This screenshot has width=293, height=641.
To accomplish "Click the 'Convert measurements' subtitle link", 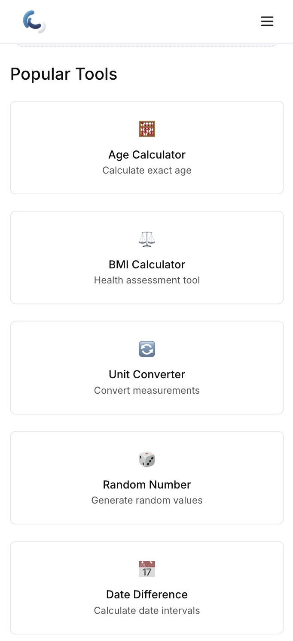I will coord(147,390).
